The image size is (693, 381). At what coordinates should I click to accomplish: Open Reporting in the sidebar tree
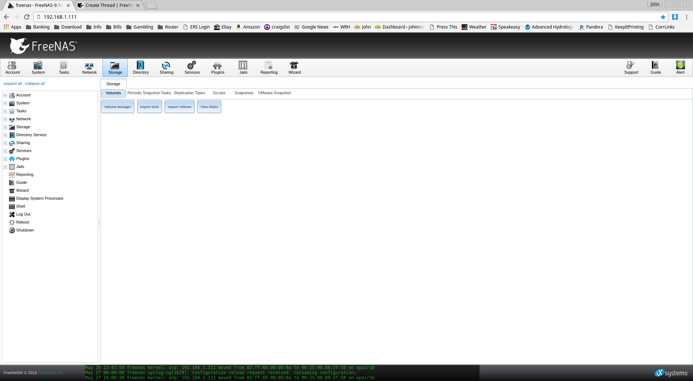coord(25,175)
